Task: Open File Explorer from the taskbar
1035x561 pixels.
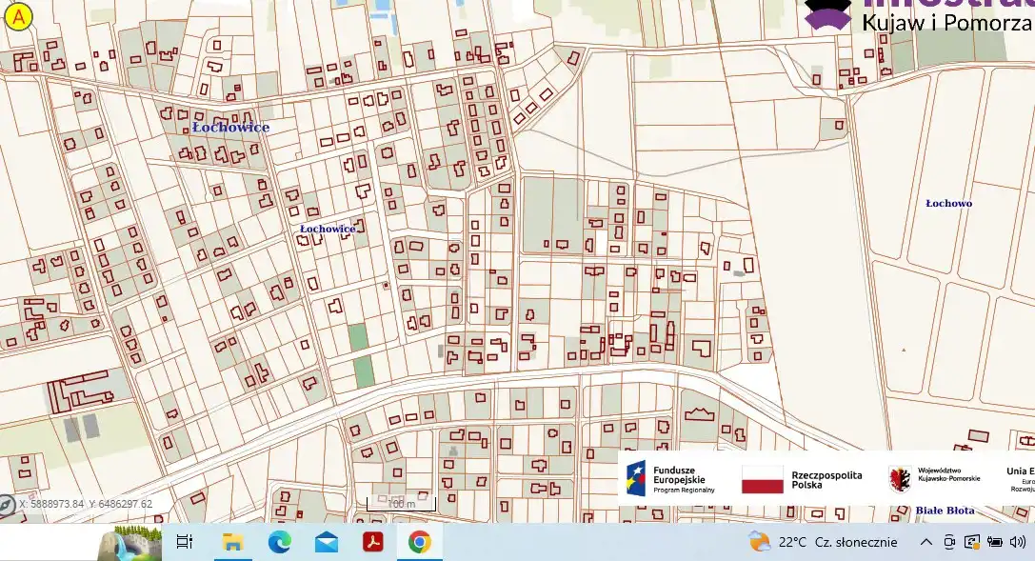Action: [233, 542]
